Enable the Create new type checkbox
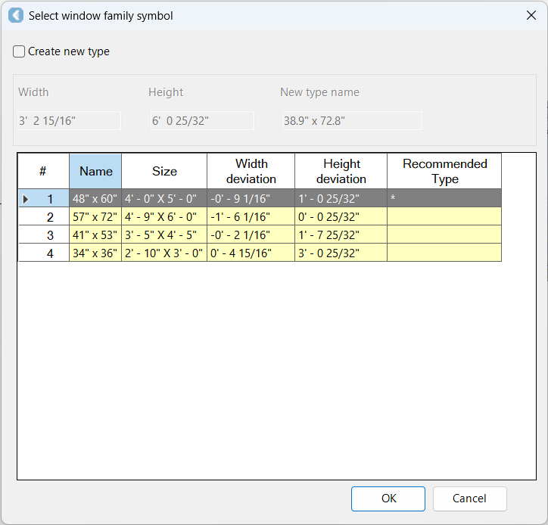 coord(20,52)
